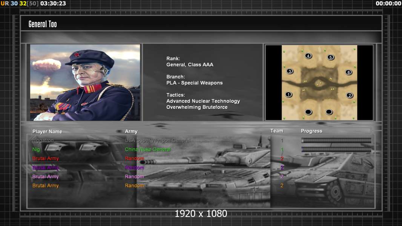Click the "00:00:00" timer at top right
Image resolution: width=402 pixels, height=226 pixels.
pos(388,3)
